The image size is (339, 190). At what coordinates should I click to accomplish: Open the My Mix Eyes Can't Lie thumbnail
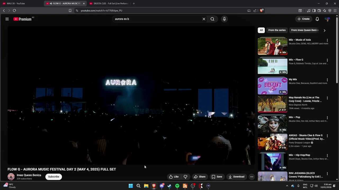coord(273,86)
